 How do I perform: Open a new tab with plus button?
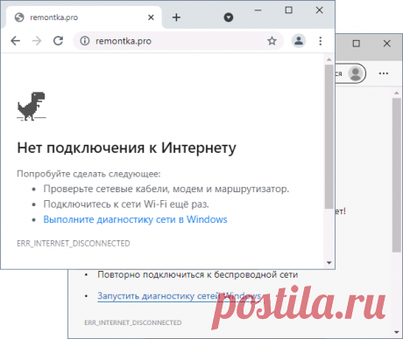pos(176,17)
